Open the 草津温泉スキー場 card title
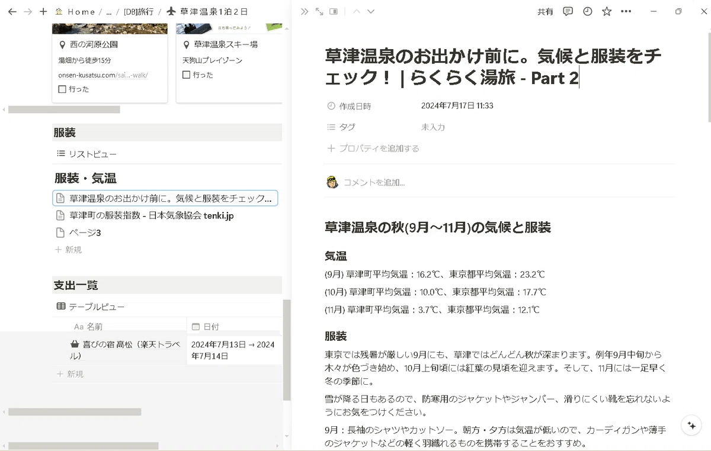Image resolution: width=711 pixels, height=451 pixels. click(226, 45)
